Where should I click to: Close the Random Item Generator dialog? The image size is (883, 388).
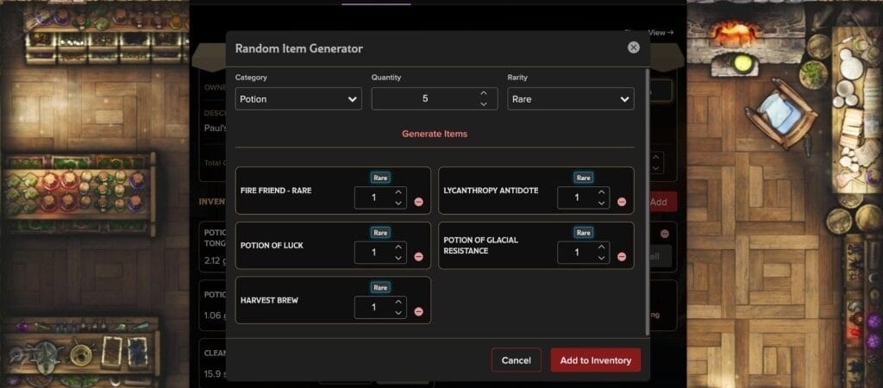click(x=634, y=47)
